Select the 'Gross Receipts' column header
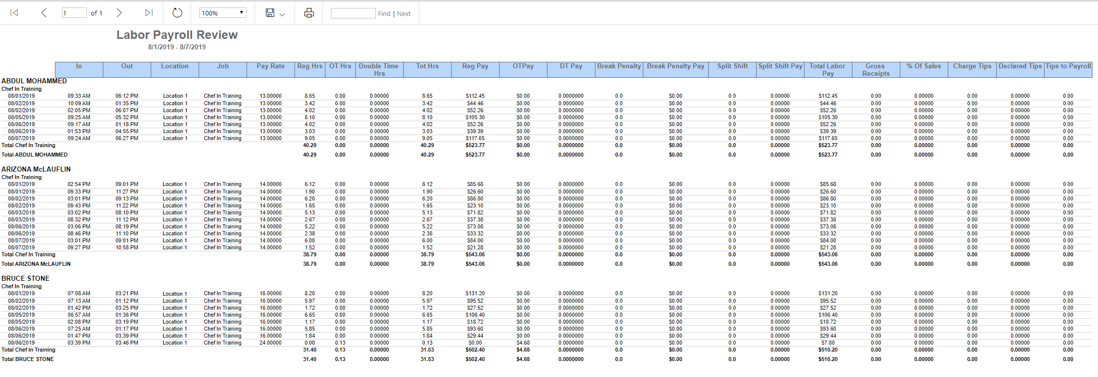Image resolution: width=1098 pixels, height=377 pixels. (x=875, y=70)
